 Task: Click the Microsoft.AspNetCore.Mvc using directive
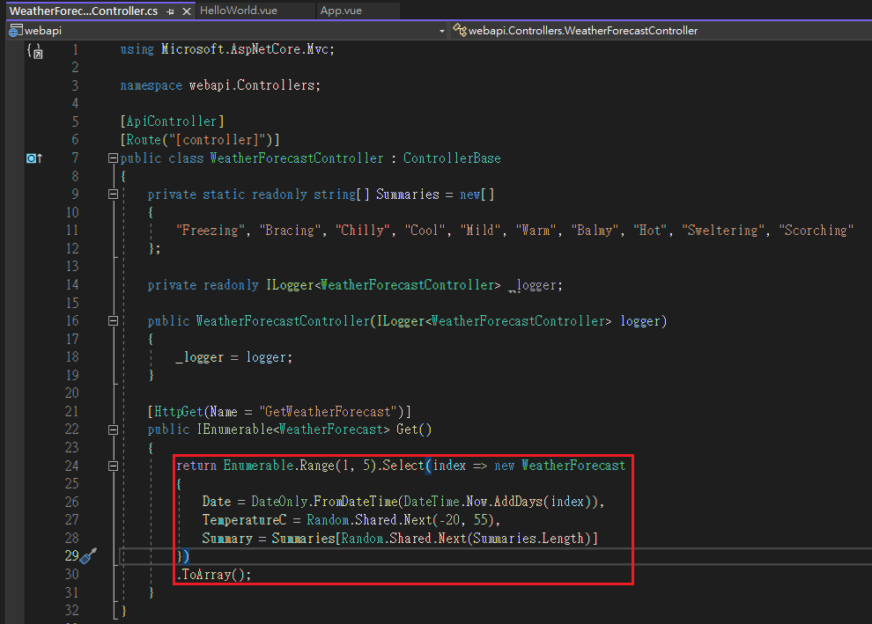(227, 49)
